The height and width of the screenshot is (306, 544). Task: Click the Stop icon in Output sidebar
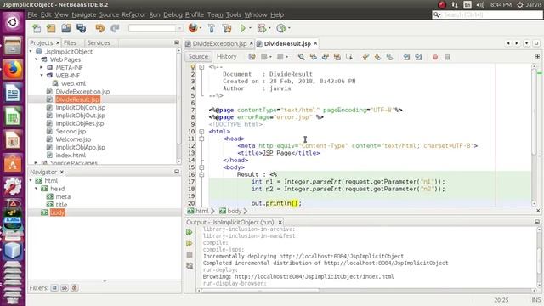click(x=190, y=254)
